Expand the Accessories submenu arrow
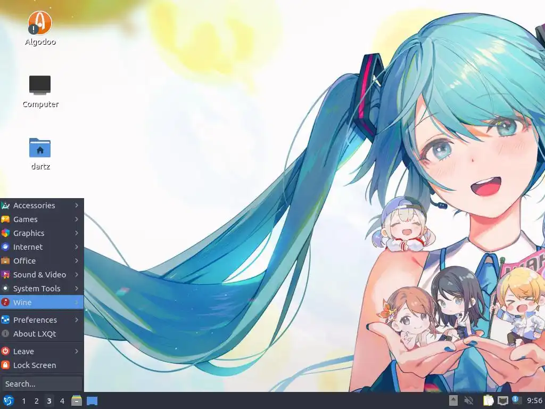Viewport: 545px width, 409px height. pos(77,206)
